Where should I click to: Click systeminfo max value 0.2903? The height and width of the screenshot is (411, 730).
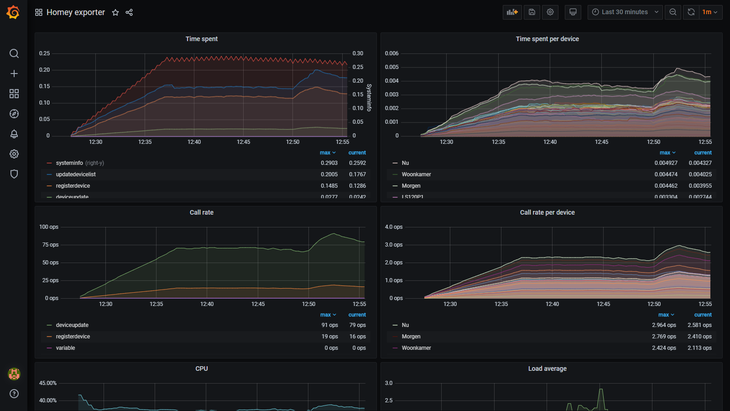[329, 163]
